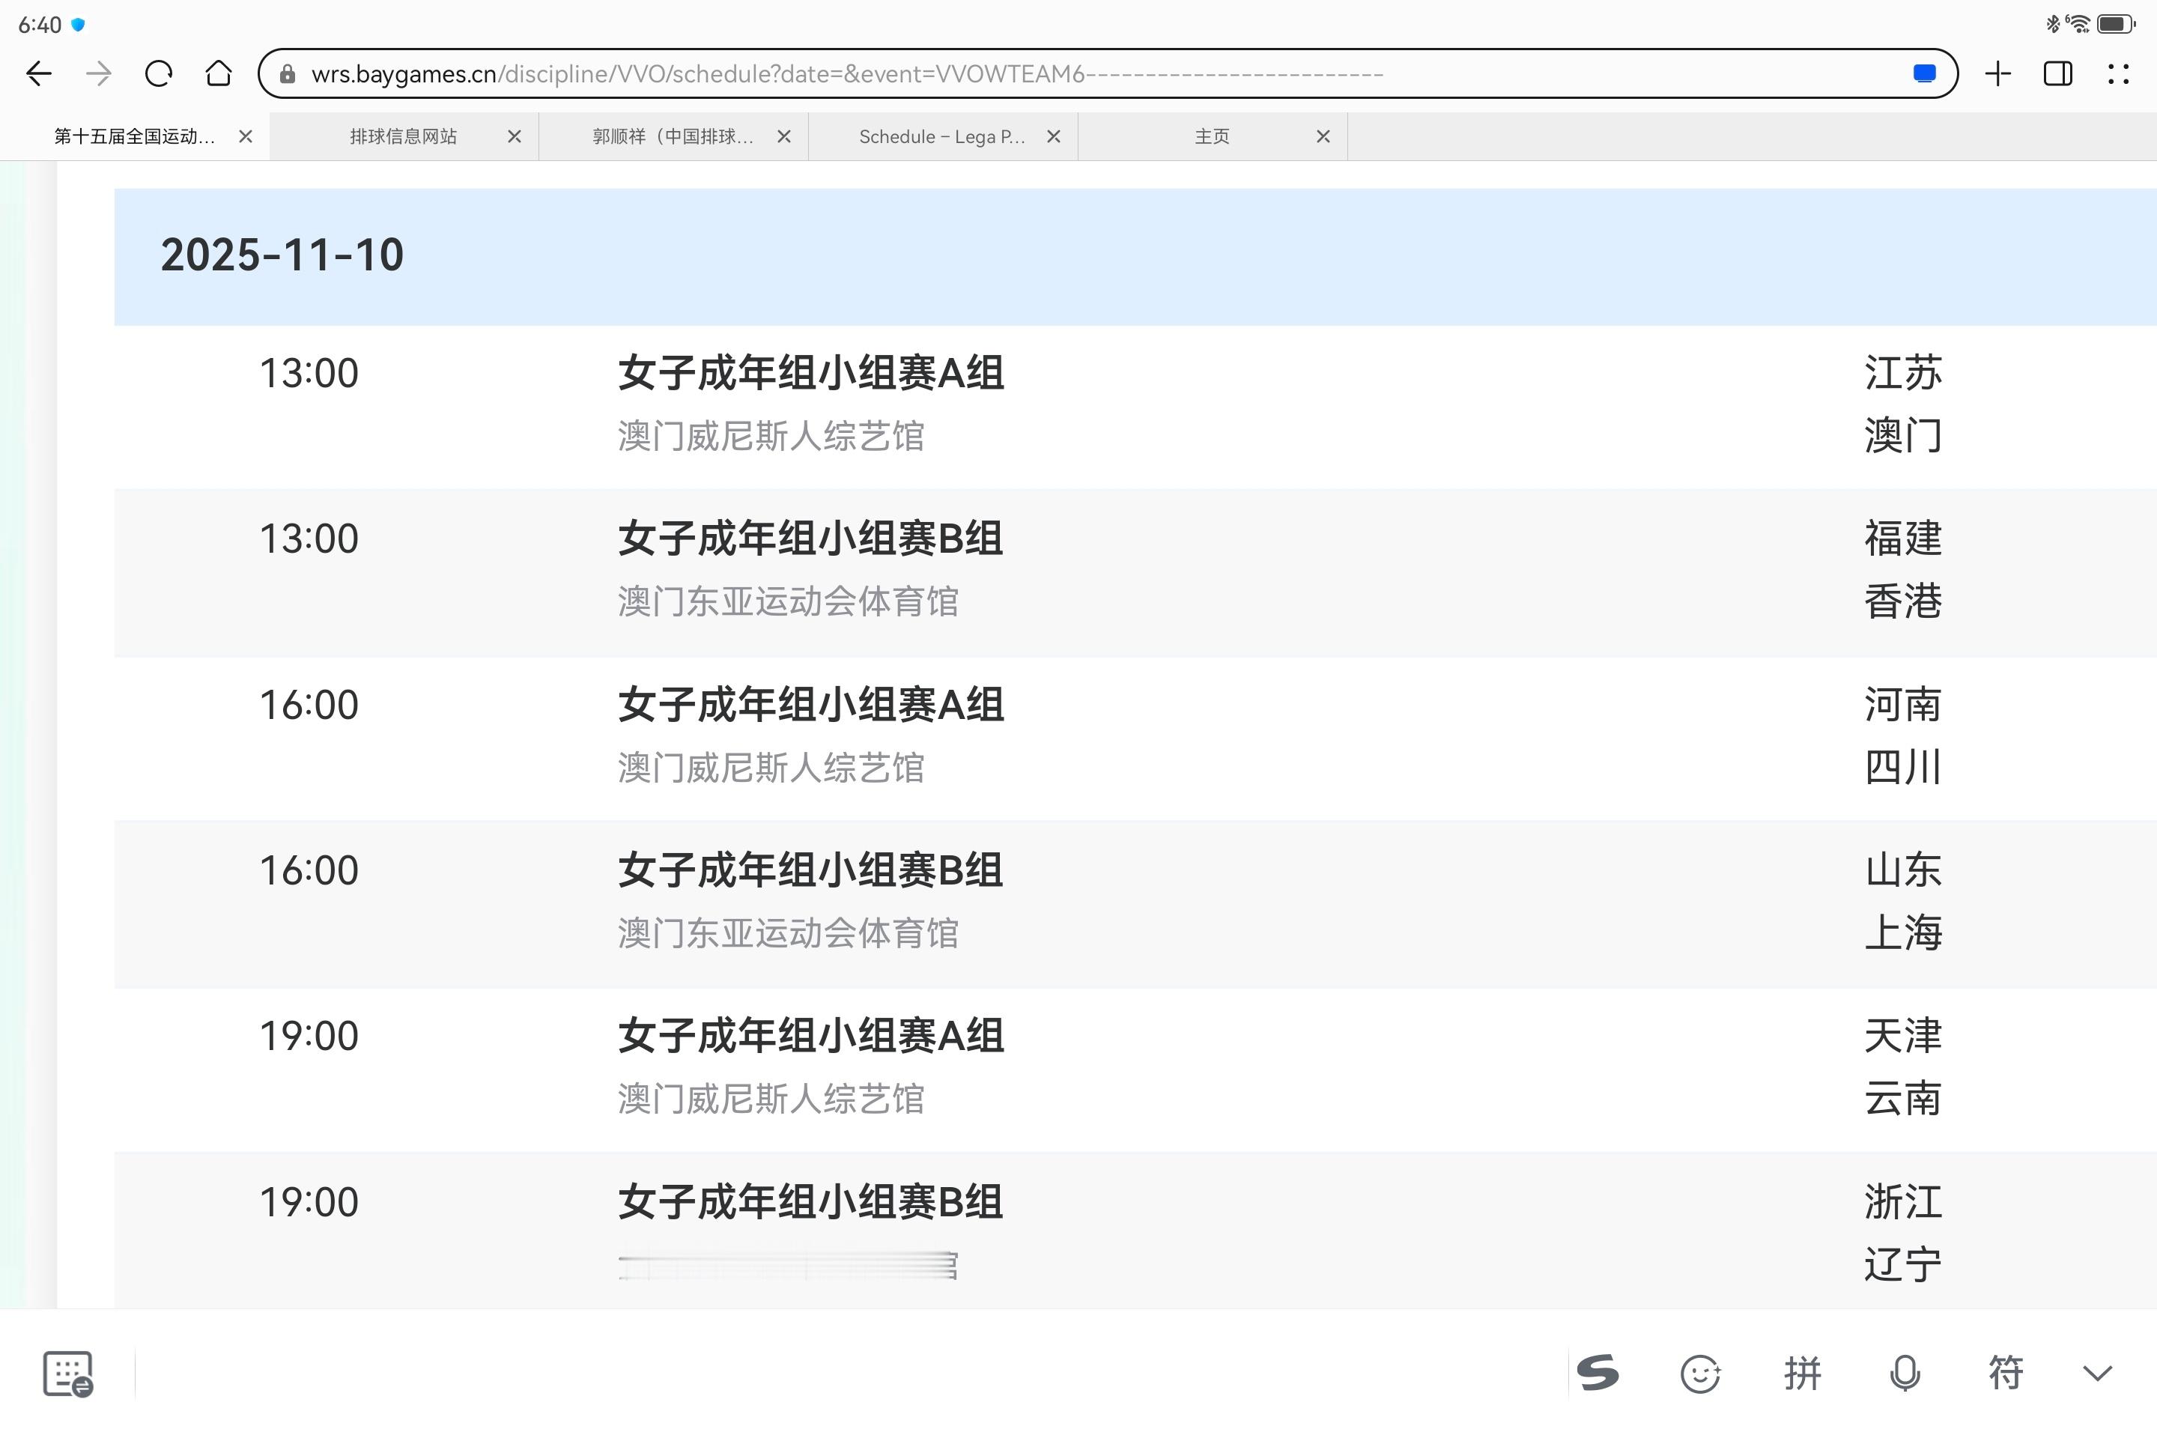Open the emoji panel in keyboard bar
The image size is (2157, 1438).
pos(1699,1373)
